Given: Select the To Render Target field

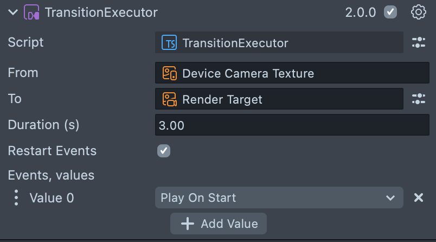Looking at the screenshot, I should (279, 99).
